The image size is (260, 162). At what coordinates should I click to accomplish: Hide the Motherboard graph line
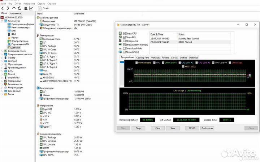(136, 63)
